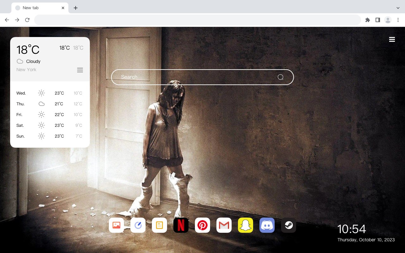
Task: Open the Netflix shortcut
Action: coord(181,225)
